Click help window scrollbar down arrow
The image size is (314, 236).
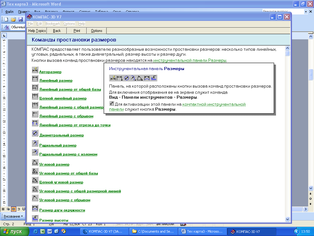[287, 219]
